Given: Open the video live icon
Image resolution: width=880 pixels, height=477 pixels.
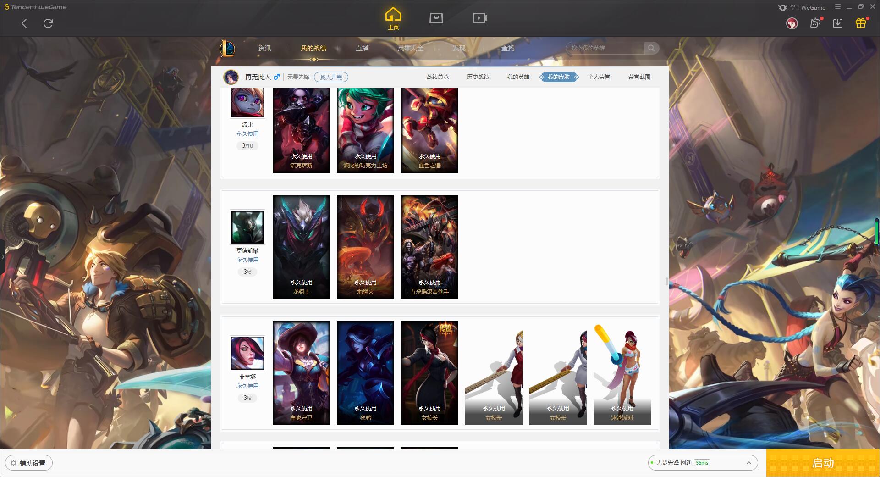Looking at the screenshot, I should [479, 18].
